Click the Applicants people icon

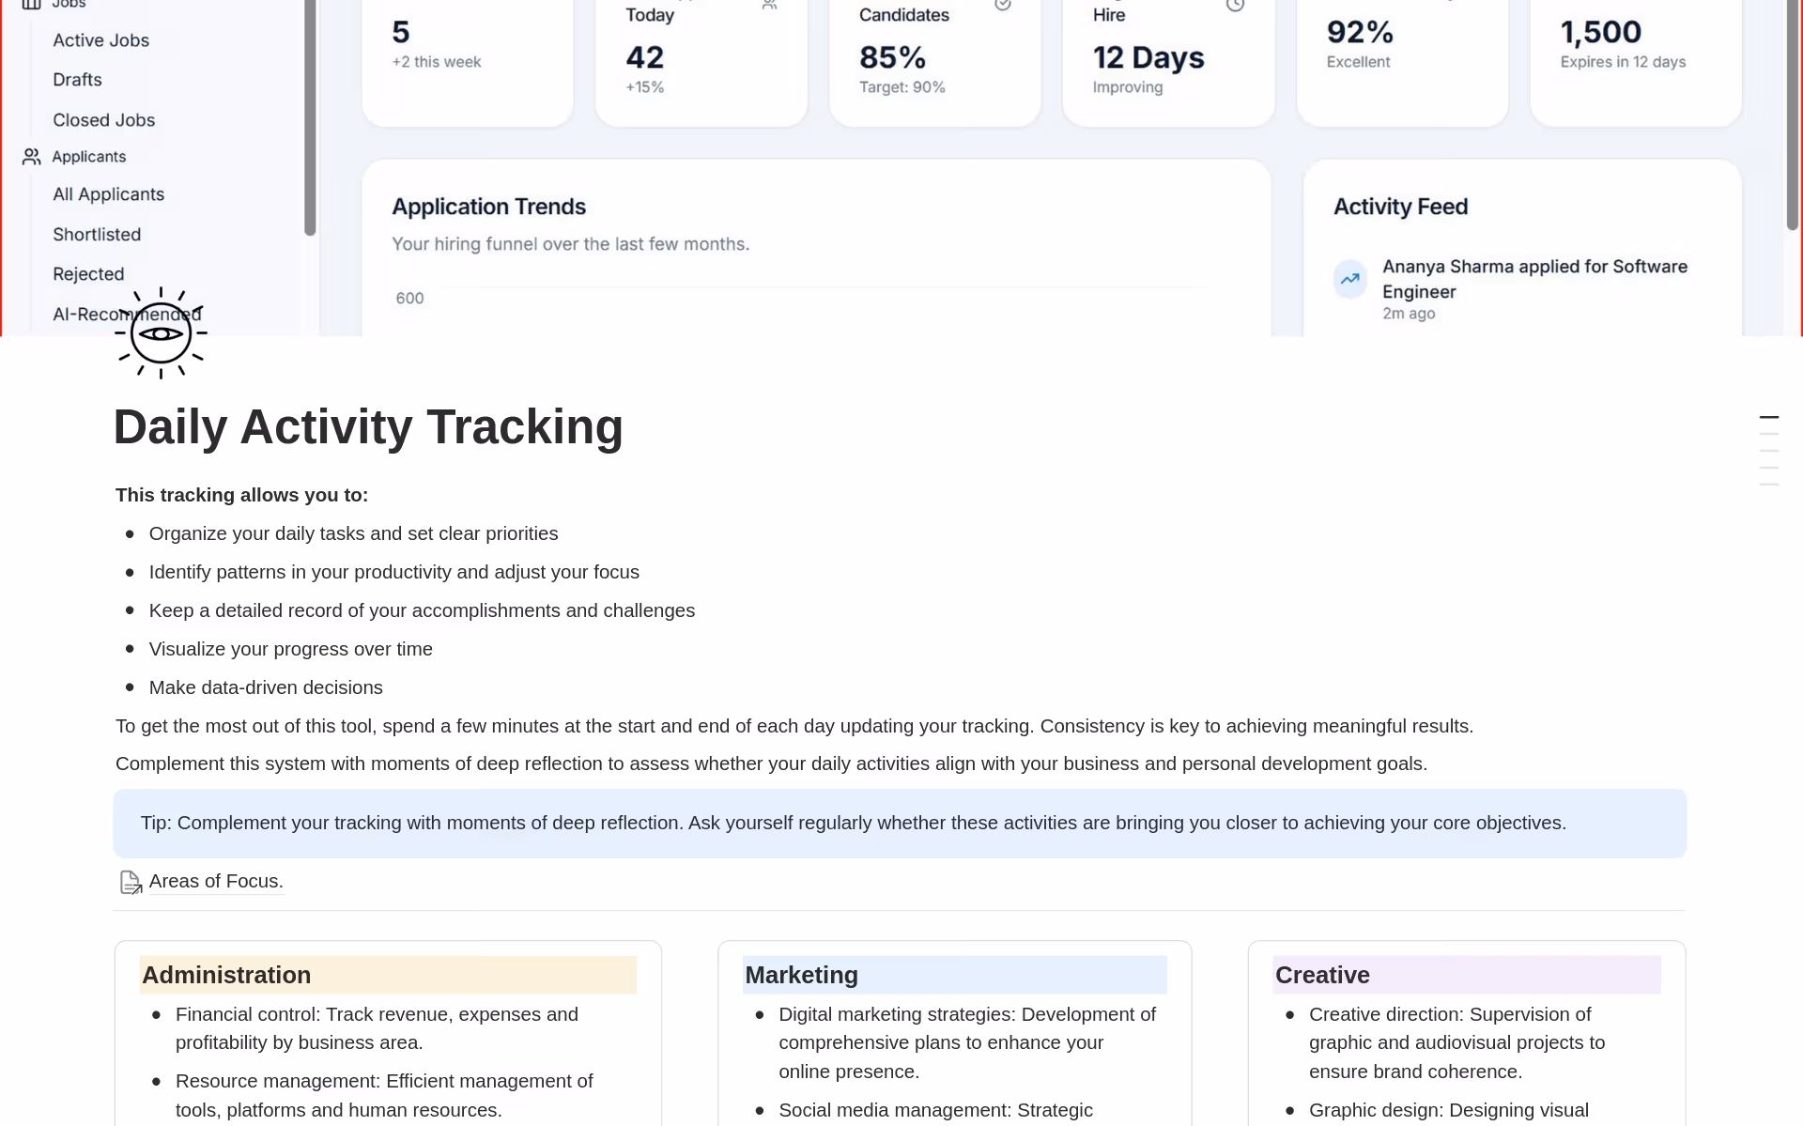pos(31,156)
